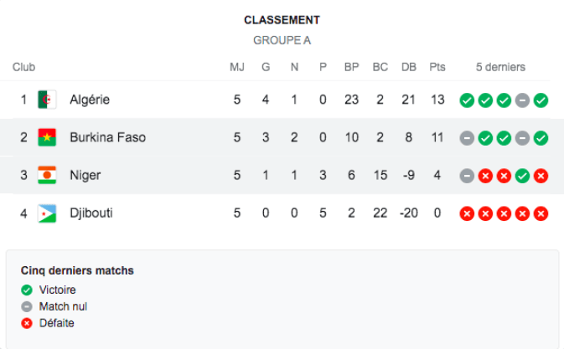Screen dimensions: 564x349
Task: Click the Burkina Faso flag icon
Action: (x=48, y=138)
